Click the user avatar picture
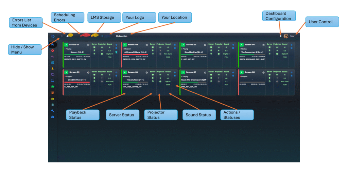348x195 pixels. [286, 36]
